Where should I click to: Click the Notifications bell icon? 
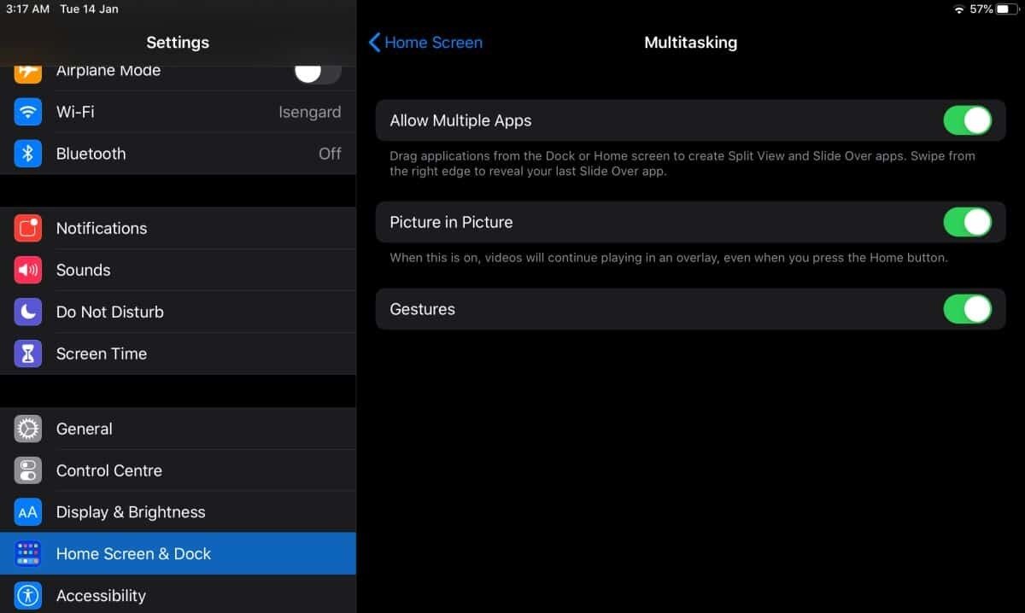tap(27, 228)
